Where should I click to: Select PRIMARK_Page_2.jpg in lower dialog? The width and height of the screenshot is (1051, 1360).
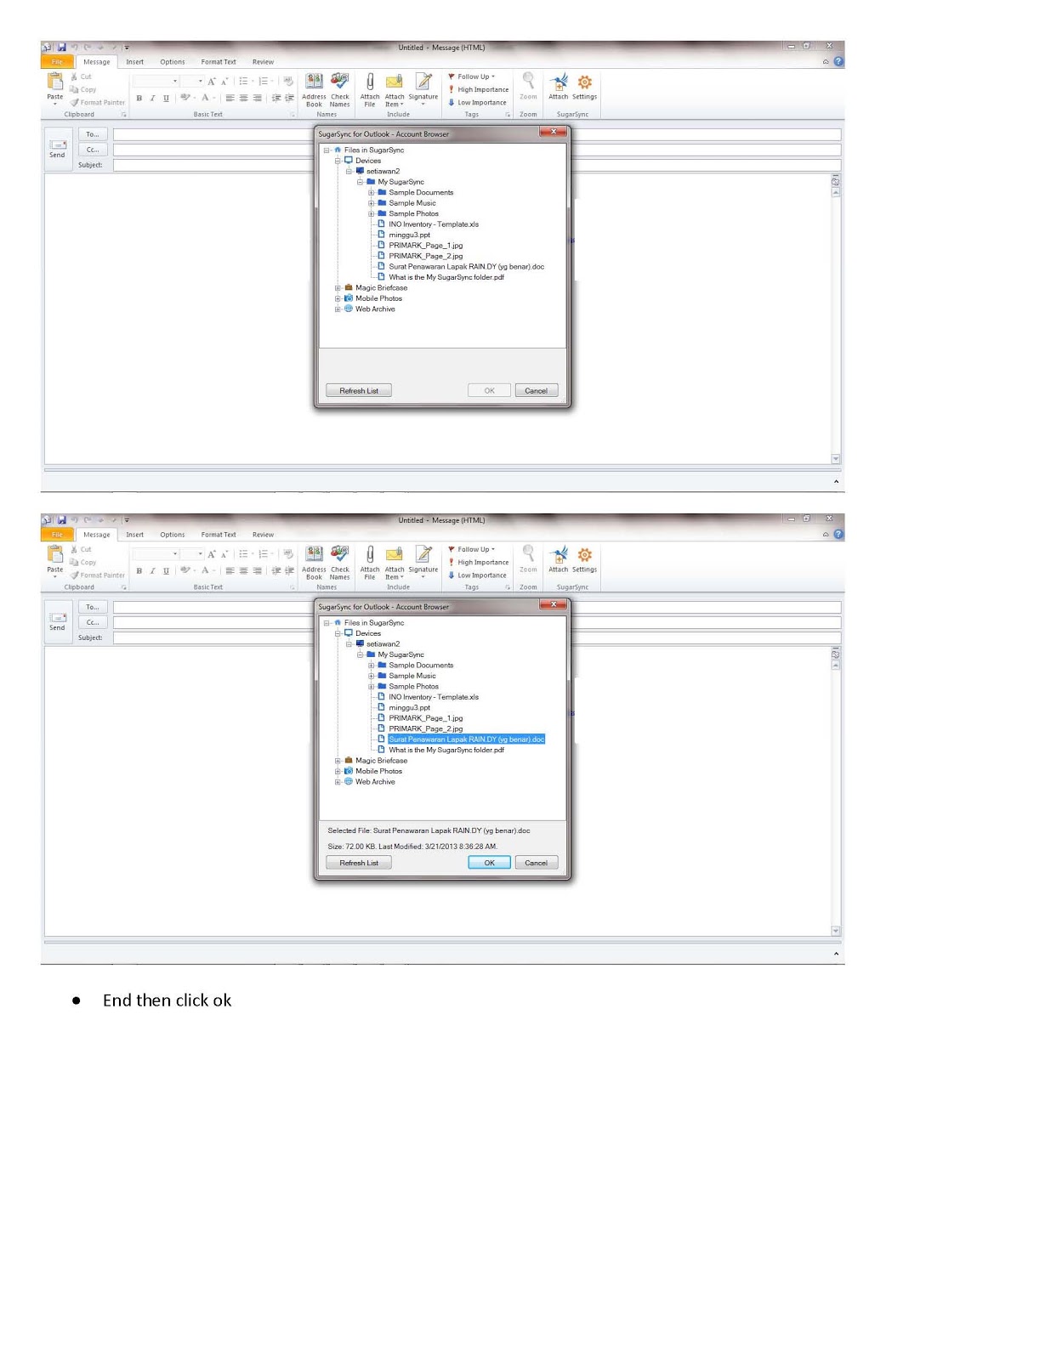pyautogui.click(x=426, y=729)
